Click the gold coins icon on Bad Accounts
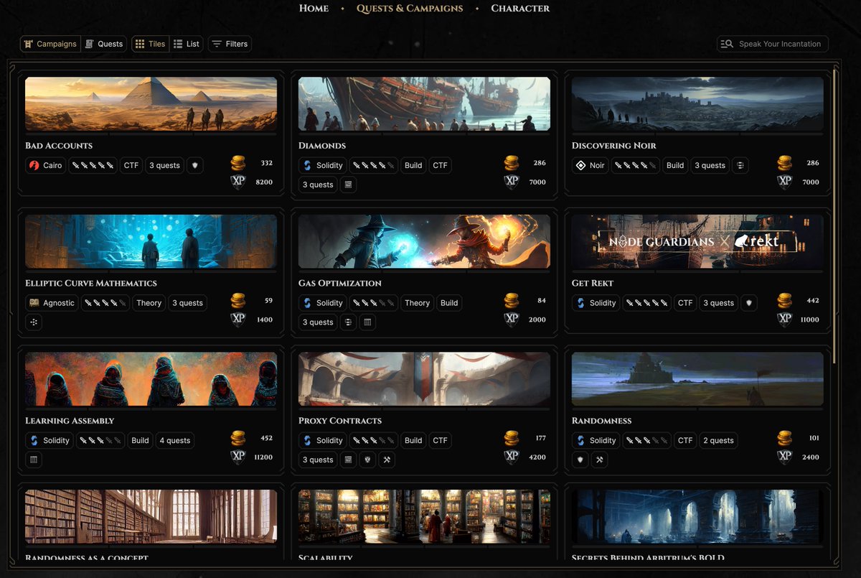This screenshot has height=578, width=861. tap(238, 163)
